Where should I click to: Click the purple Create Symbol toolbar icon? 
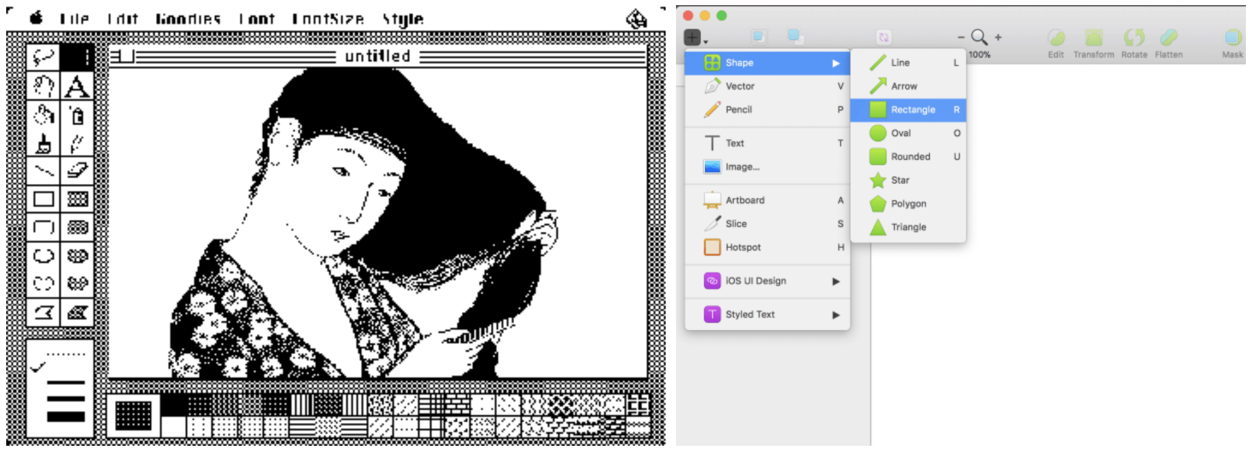click(883, 37)
